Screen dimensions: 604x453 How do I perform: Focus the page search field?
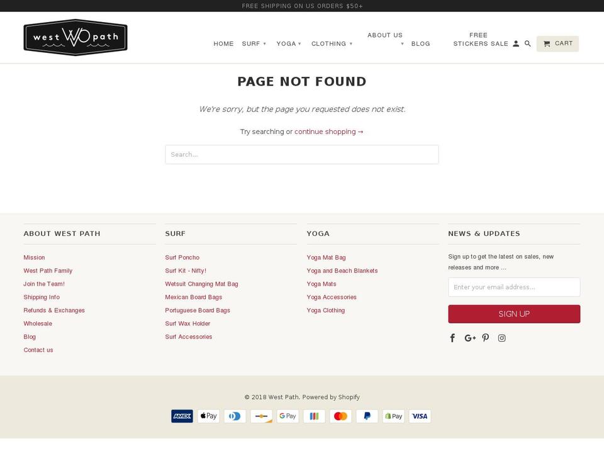click(301, 155)
